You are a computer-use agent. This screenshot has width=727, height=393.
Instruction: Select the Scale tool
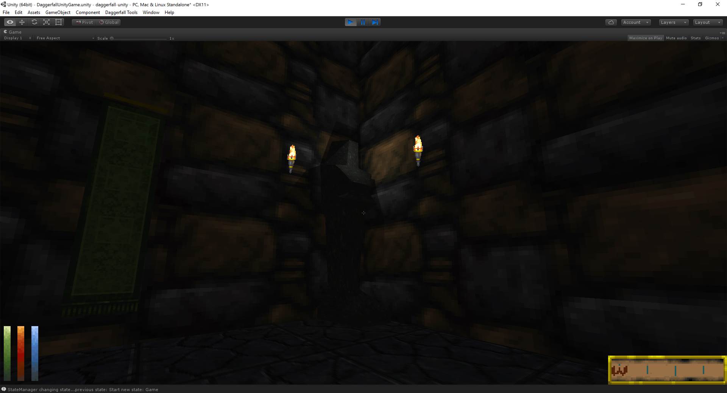point(46,22)
